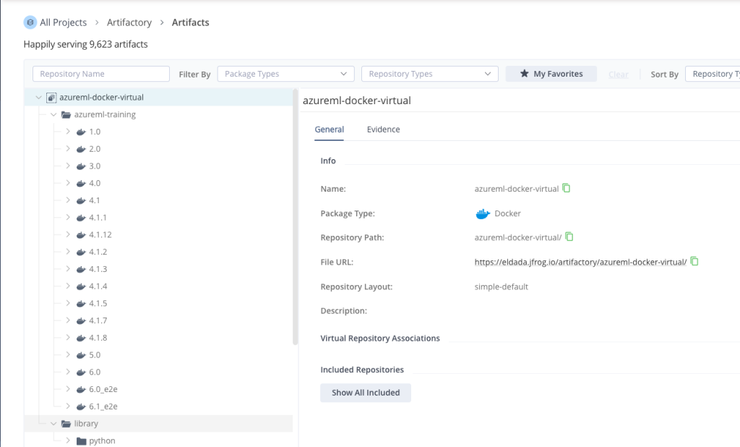This screenshot has height=447, width=740.
Task: Click the azureml-training folder icon
Action: tap(66, 114)
